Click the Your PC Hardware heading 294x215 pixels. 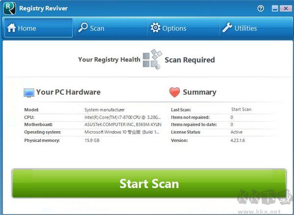click(69, 92)
